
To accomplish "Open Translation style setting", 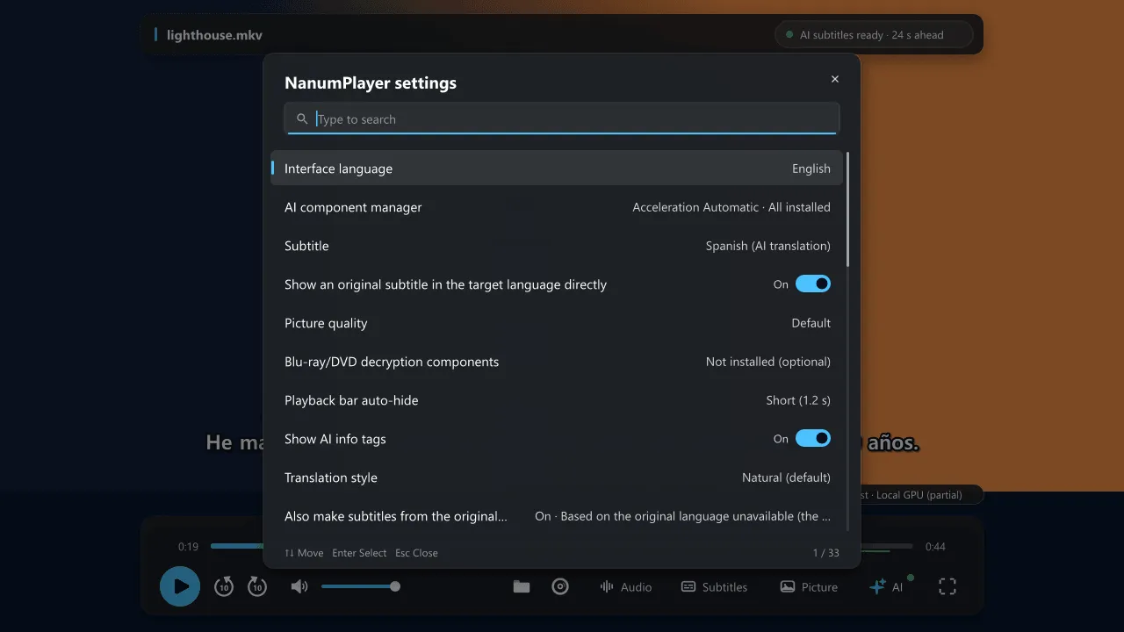I will (x=557, y=478).
